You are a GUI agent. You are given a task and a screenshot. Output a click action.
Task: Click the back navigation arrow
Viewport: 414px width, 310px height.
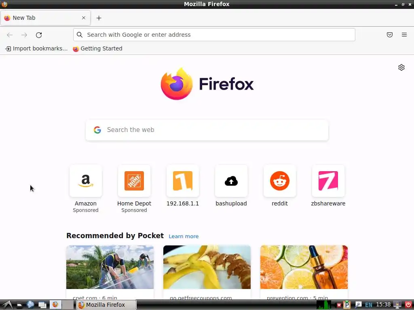point(10,35)
